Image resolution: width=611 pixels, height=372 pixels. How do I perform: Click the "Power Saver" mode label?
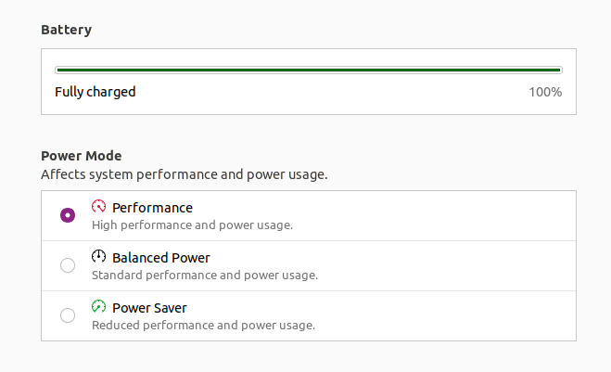149,308
